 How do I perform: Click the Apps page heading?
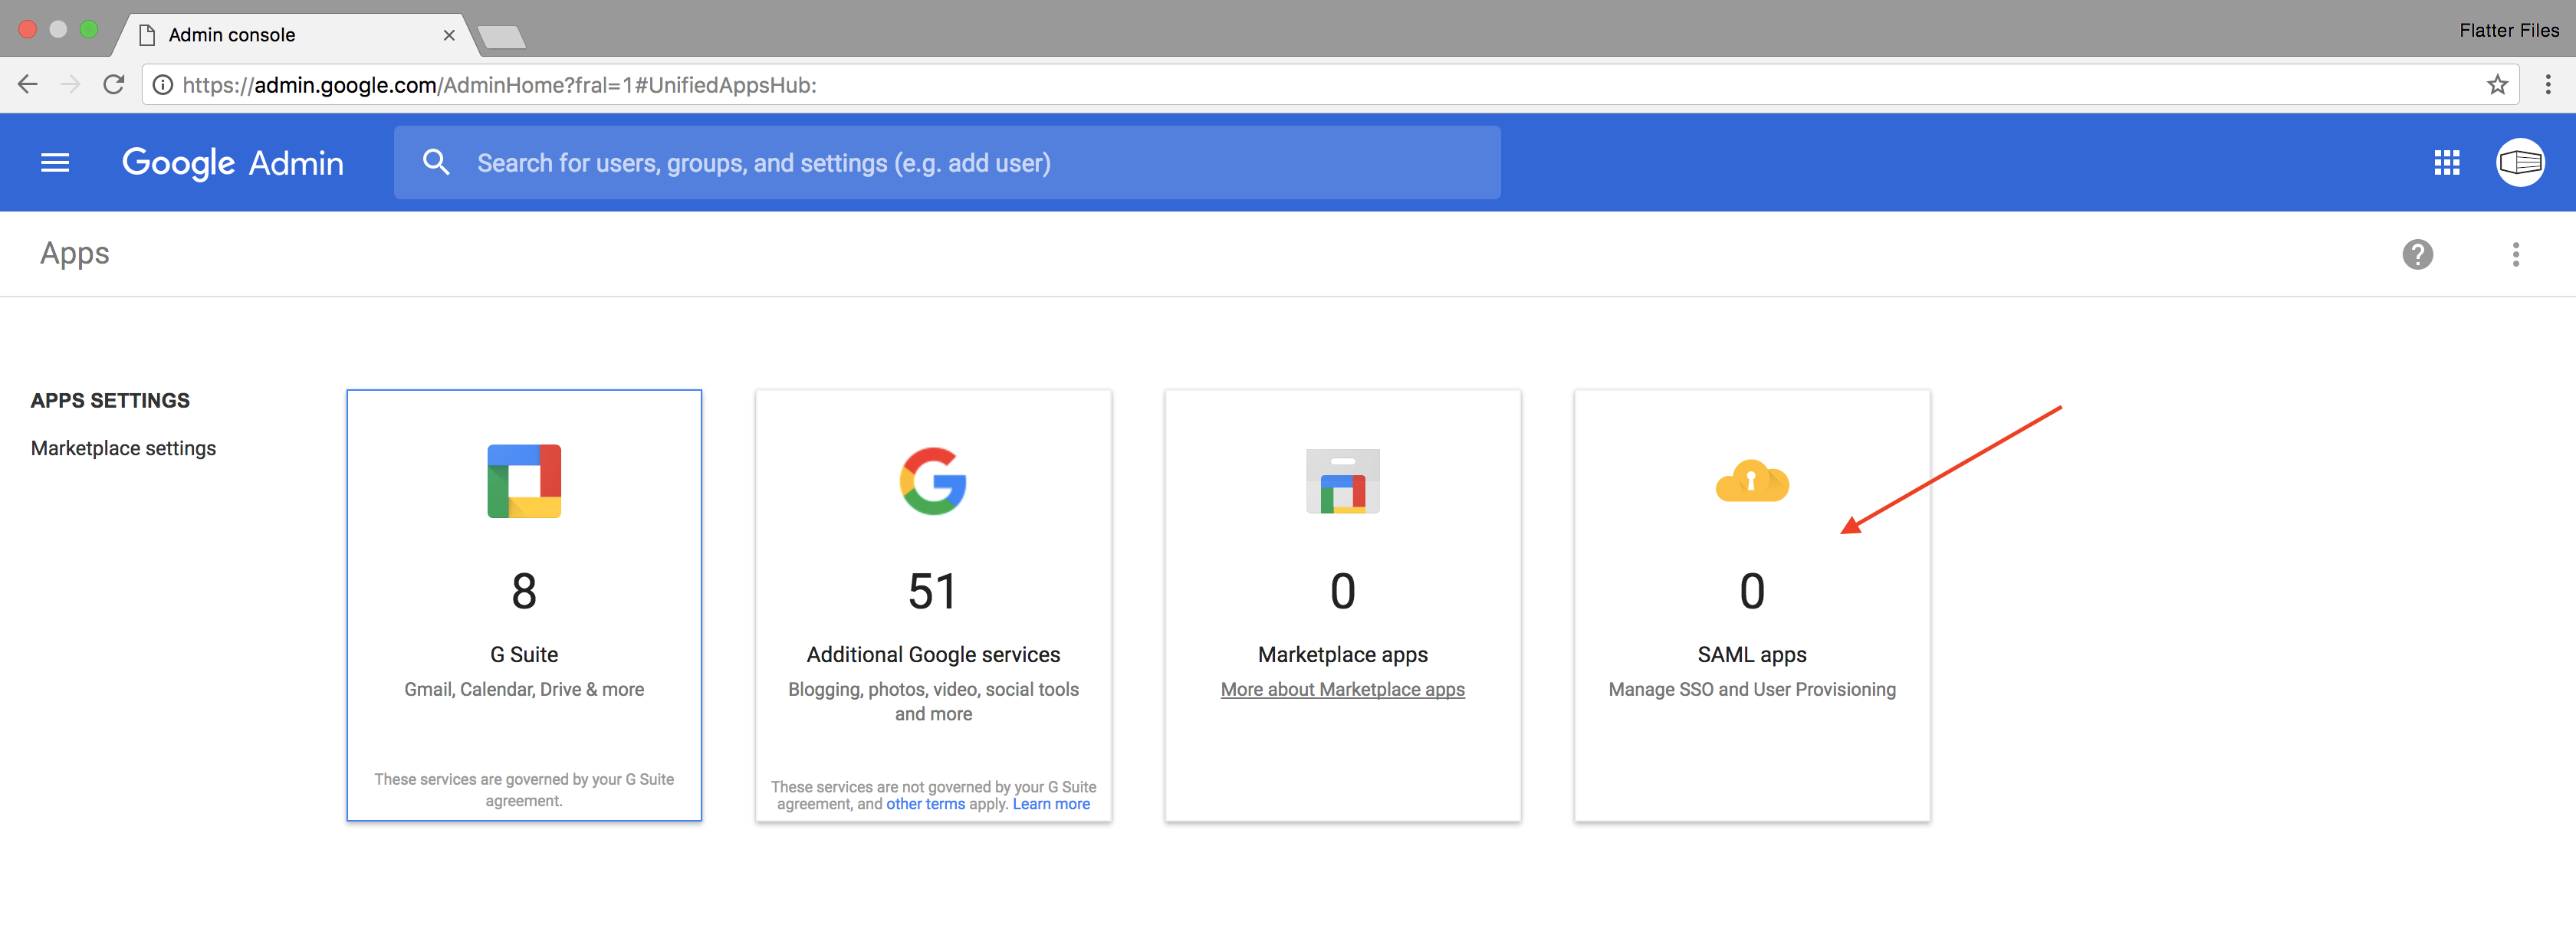(x=75, y=253)
